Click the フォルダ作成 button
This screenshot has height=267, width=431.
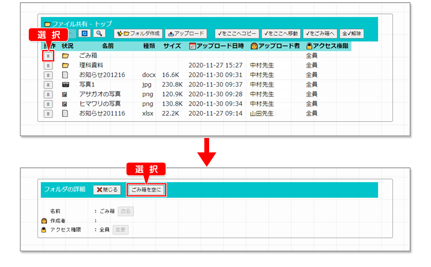(138, 34)
